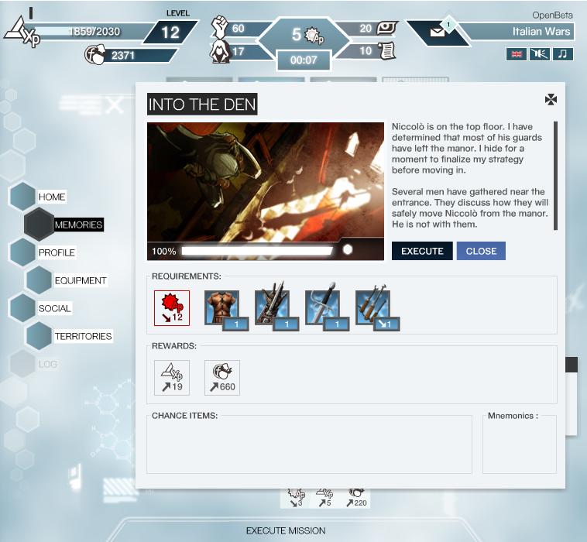Click the 220 florins reward below dialog
The image size is (587, 542).
point(356,499)
